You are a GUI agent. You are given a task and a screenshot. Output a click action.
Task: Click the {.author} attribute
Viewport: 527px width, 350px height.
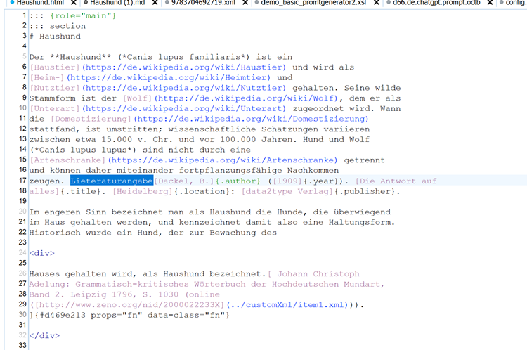[238, 181]
